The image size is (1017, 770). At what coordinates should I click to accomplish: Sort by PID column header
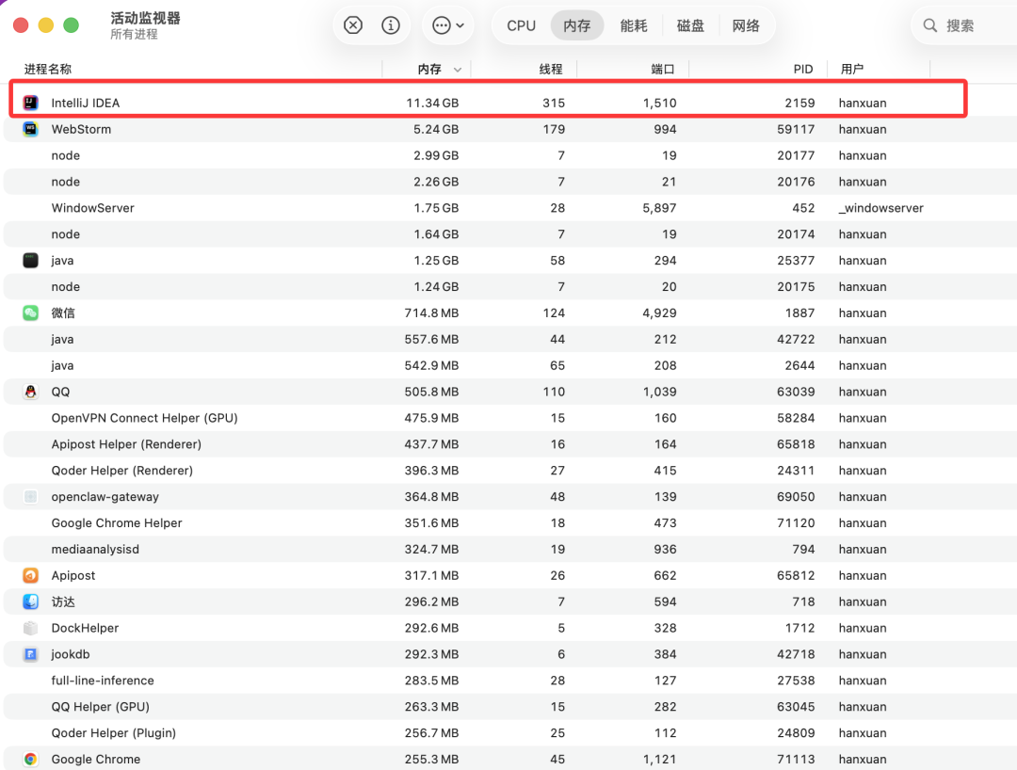[803, 69]
